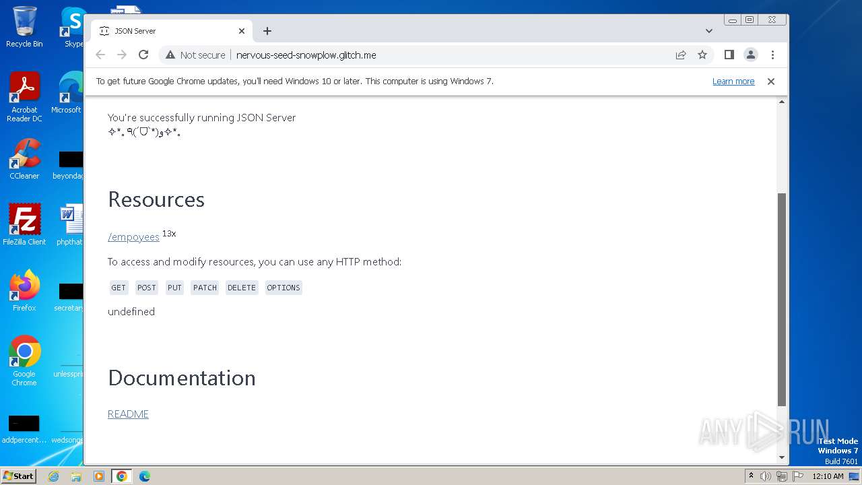Open Google Chrome desktop icon
Viewport: 862px width, 485px height.
pyautogui.click(x=24, y=360)
